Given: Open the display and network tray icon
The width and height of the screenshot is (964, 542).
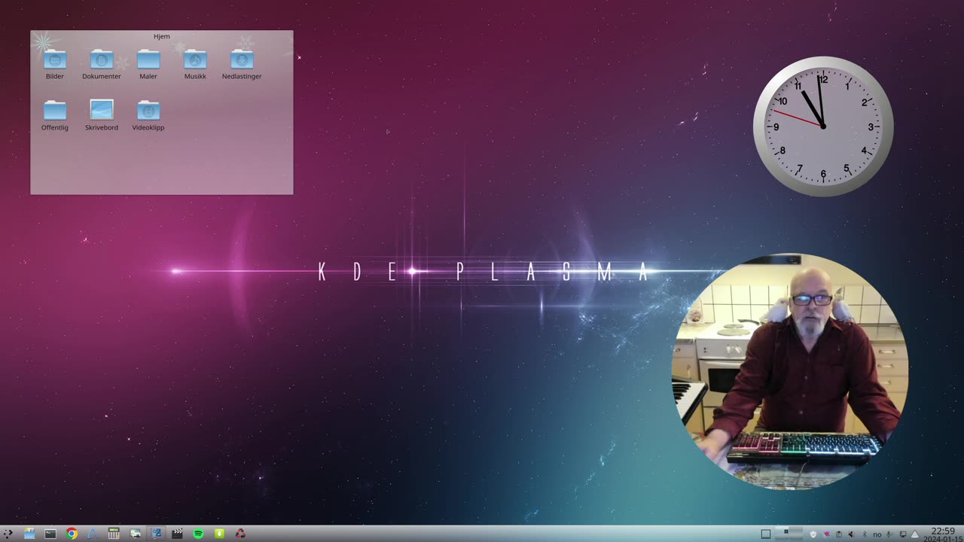Looking at the screenshot, I should pos(903,534).
